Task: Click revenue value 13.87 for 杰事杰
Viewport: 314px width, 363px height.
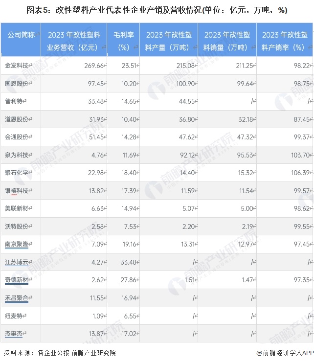Action: pyautogui.click(x=96, y=334)
